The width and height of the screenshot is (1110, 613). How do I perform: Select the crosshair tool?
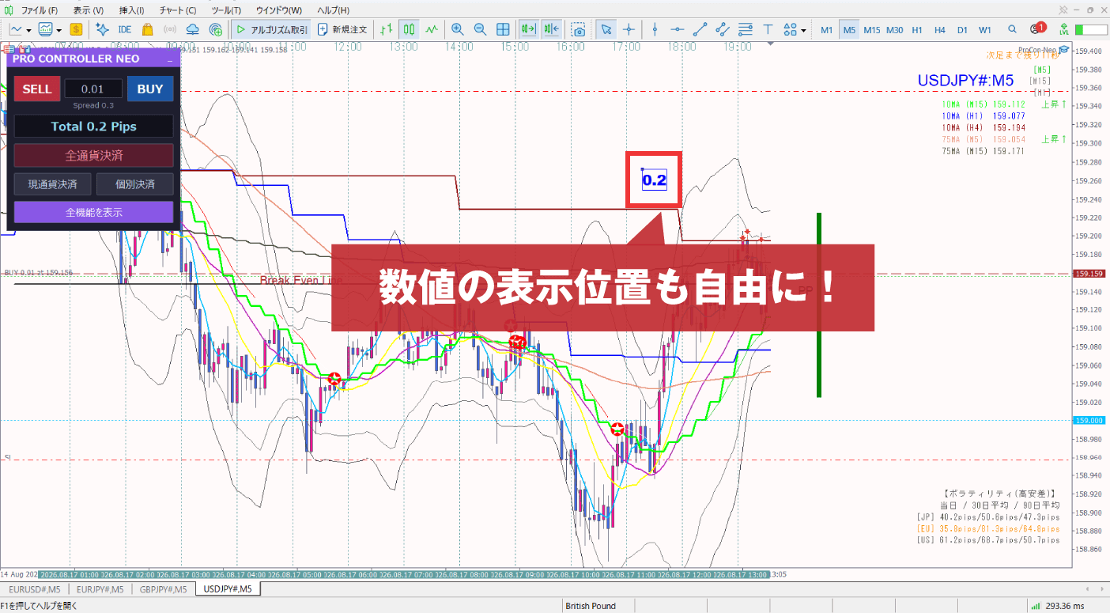tap(629, 29)
